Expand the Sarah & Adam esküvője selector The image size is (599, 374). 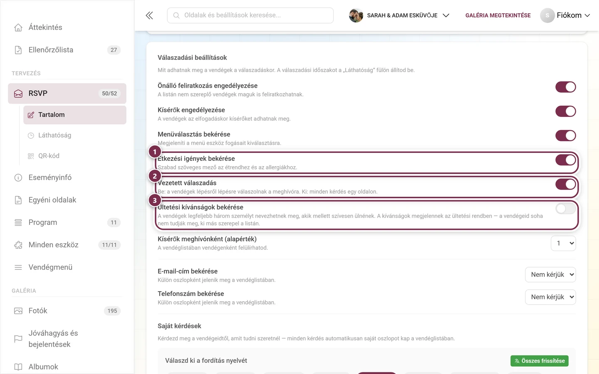tap(399, 15)
